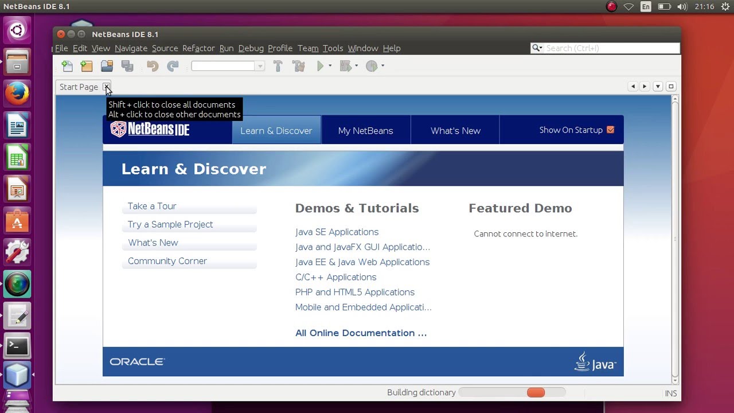Toggle the Show On Startup checkbox
The width and height of the screenshot is (734, 413).
(610, 130)
